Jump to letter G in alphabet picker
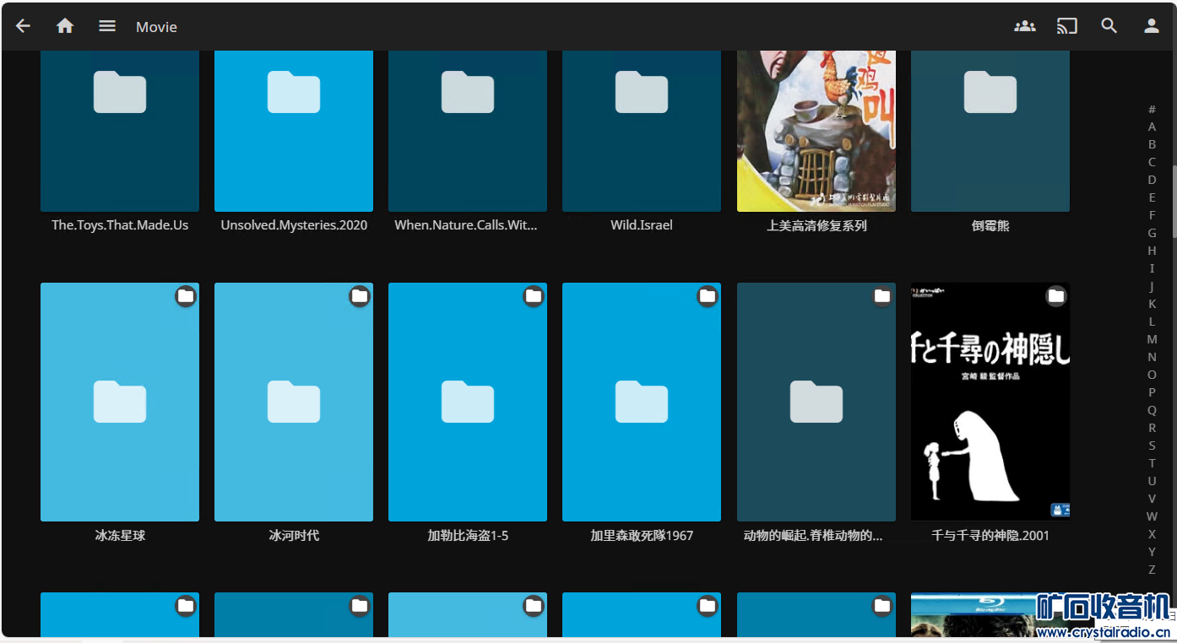Screen dimensions: 1177x643 pos(1152,233)
